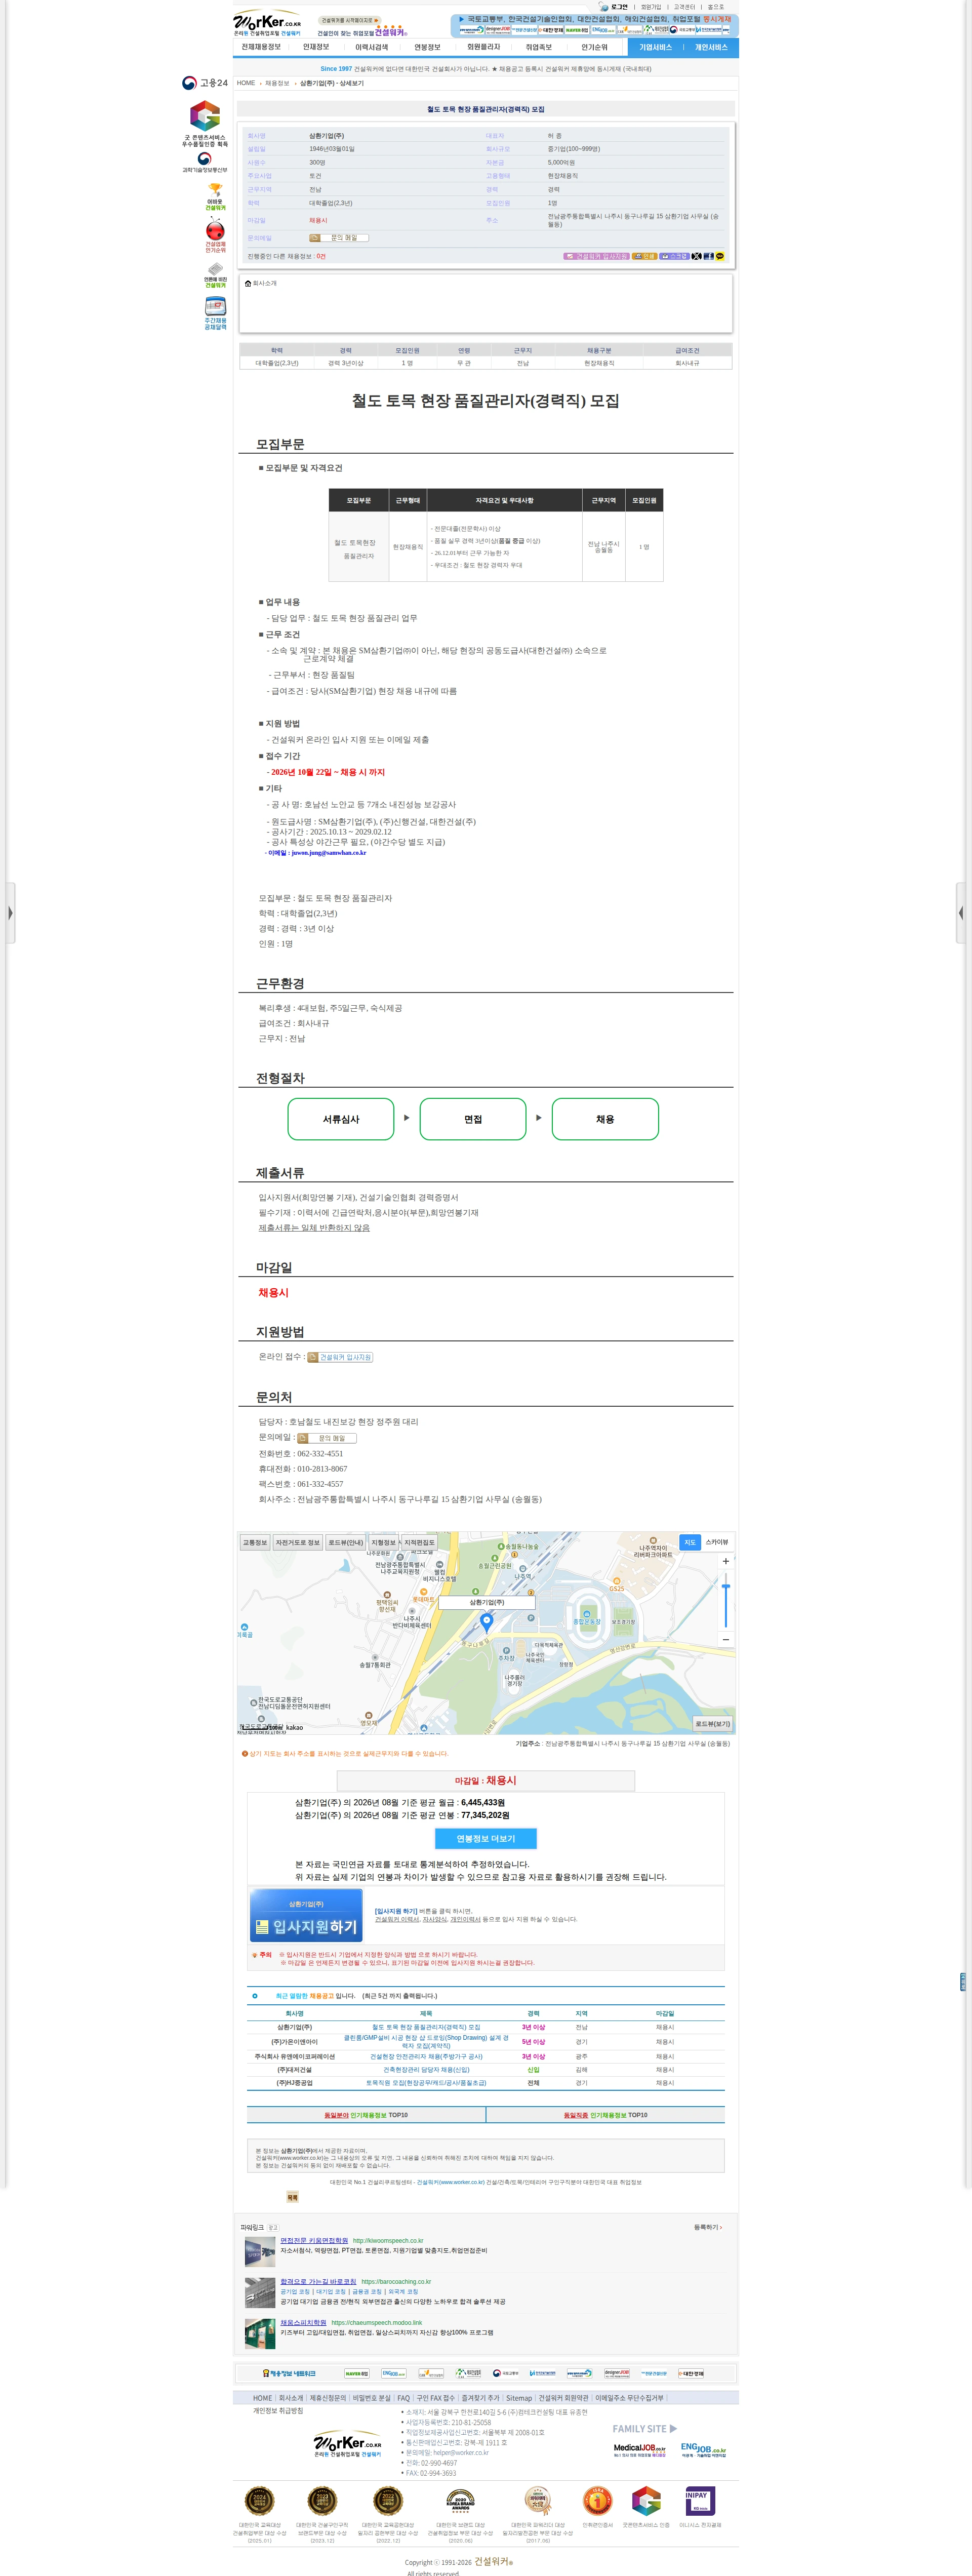Switch map to 지도 mode
Image resolution: width=972 pixels, height=2576 pixels.
coord(690,1542)
